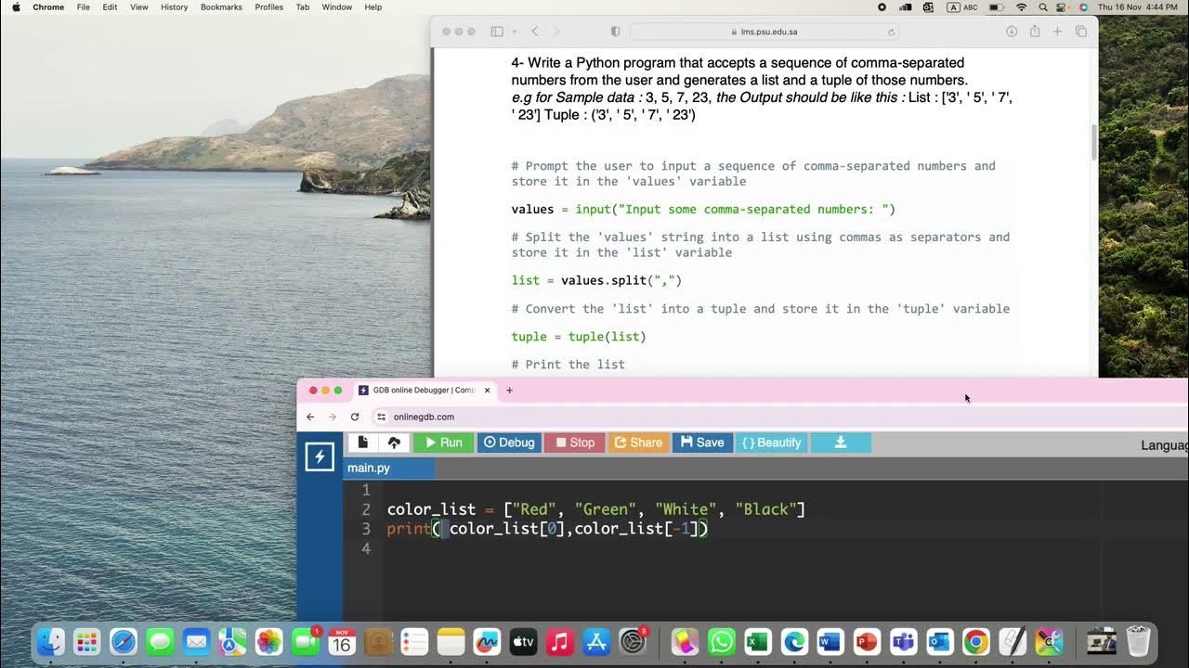Viewport: 1189px width, 668px height.
Task: Click the Safari privacy shield icon
Action: point(615,32)
